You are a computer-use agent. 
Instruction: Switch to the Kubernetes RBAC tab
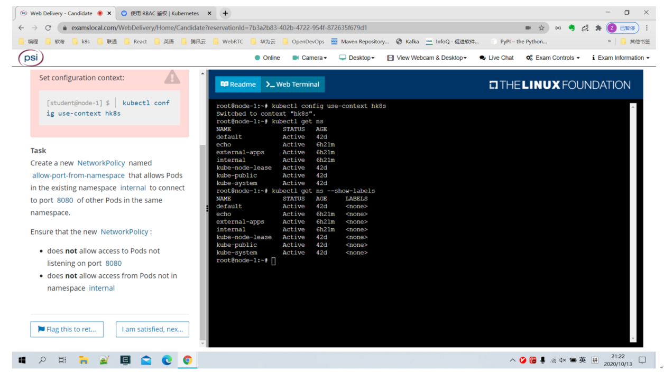tap(165, 13)
